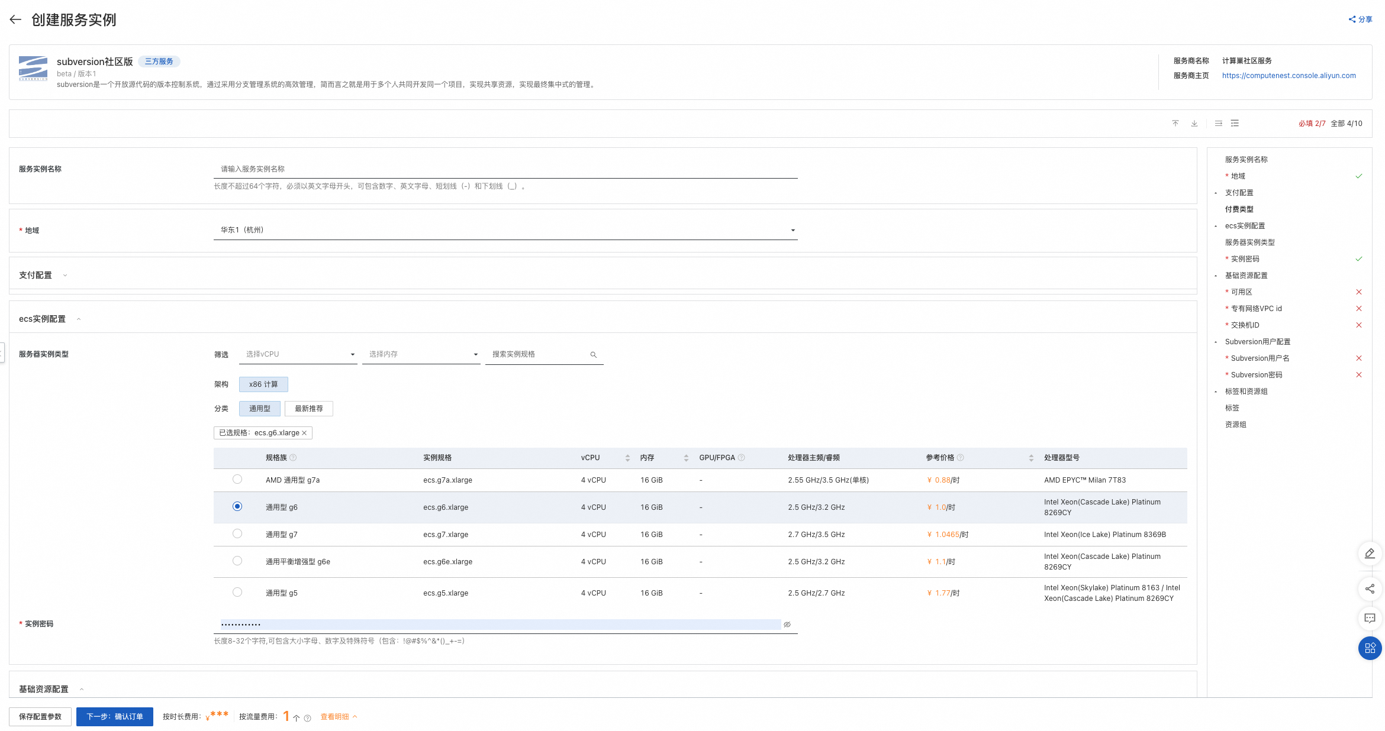Select the AMD 通用型 g7a radio button
The height and width of the screenshot is (731, 1385).
point(237,479)
